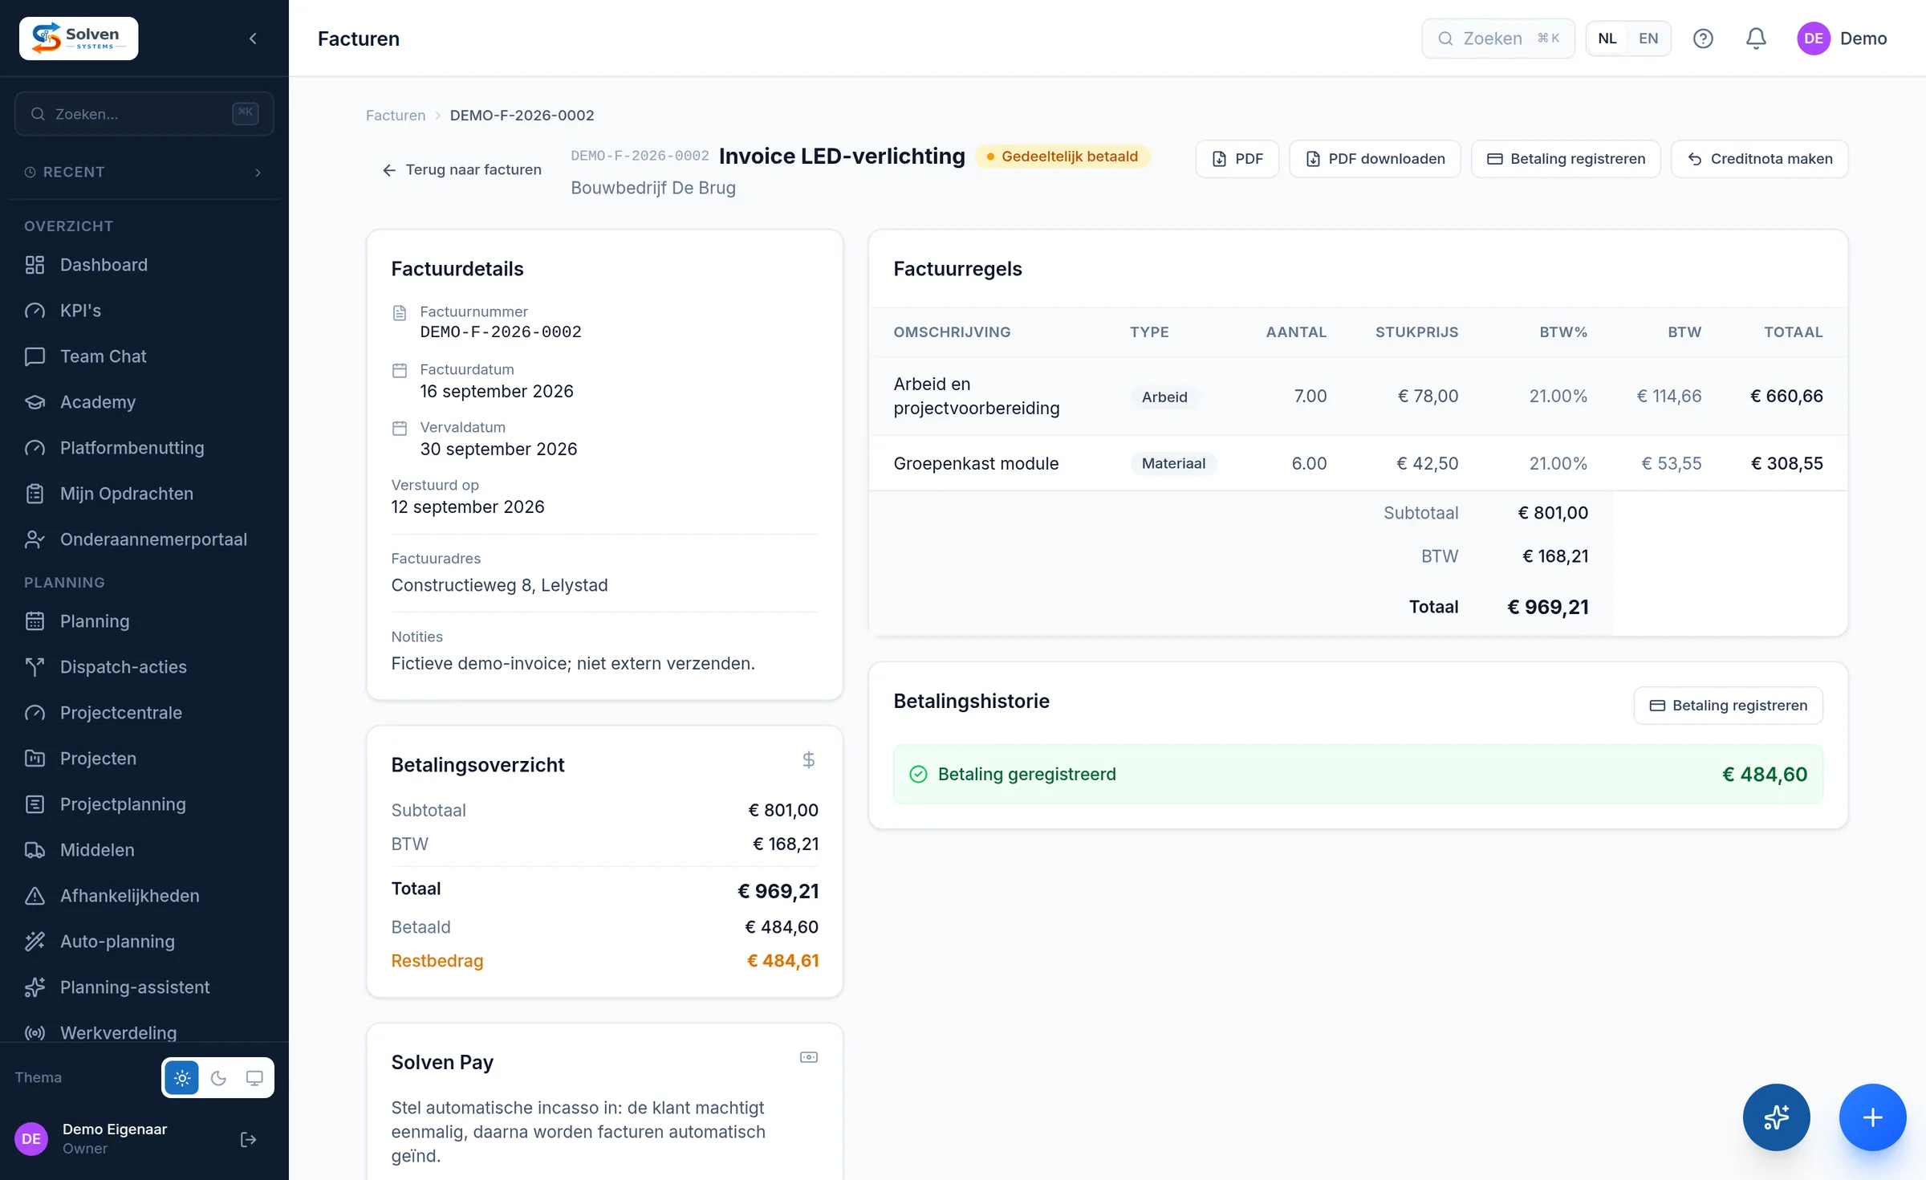
Task: Open the Solven Systems logo home
Action: tap(79, 39)
